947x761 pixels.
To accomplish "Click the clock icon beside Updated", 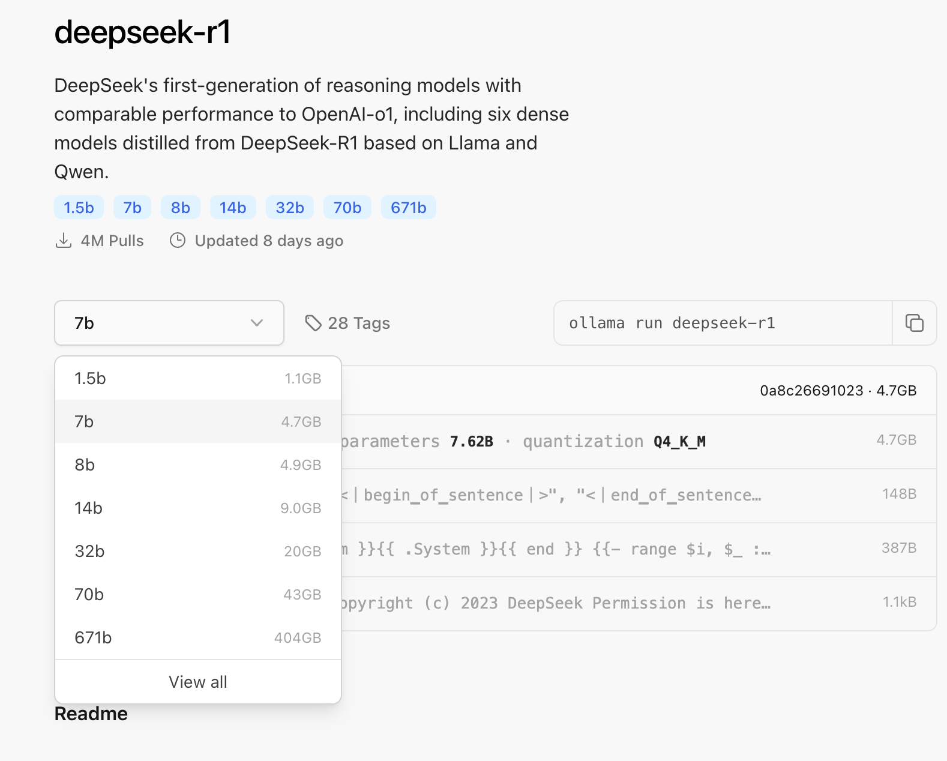I will (x=178, y=241).
